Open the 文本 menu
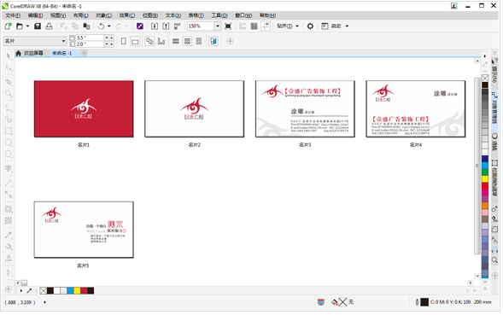Viewport: 503px width, 315px height. point(173,15)
